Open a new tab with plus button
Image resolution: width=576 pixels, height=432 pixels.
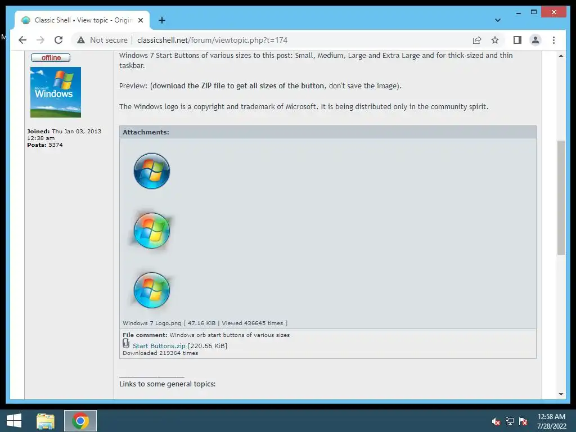pos(161,20)
